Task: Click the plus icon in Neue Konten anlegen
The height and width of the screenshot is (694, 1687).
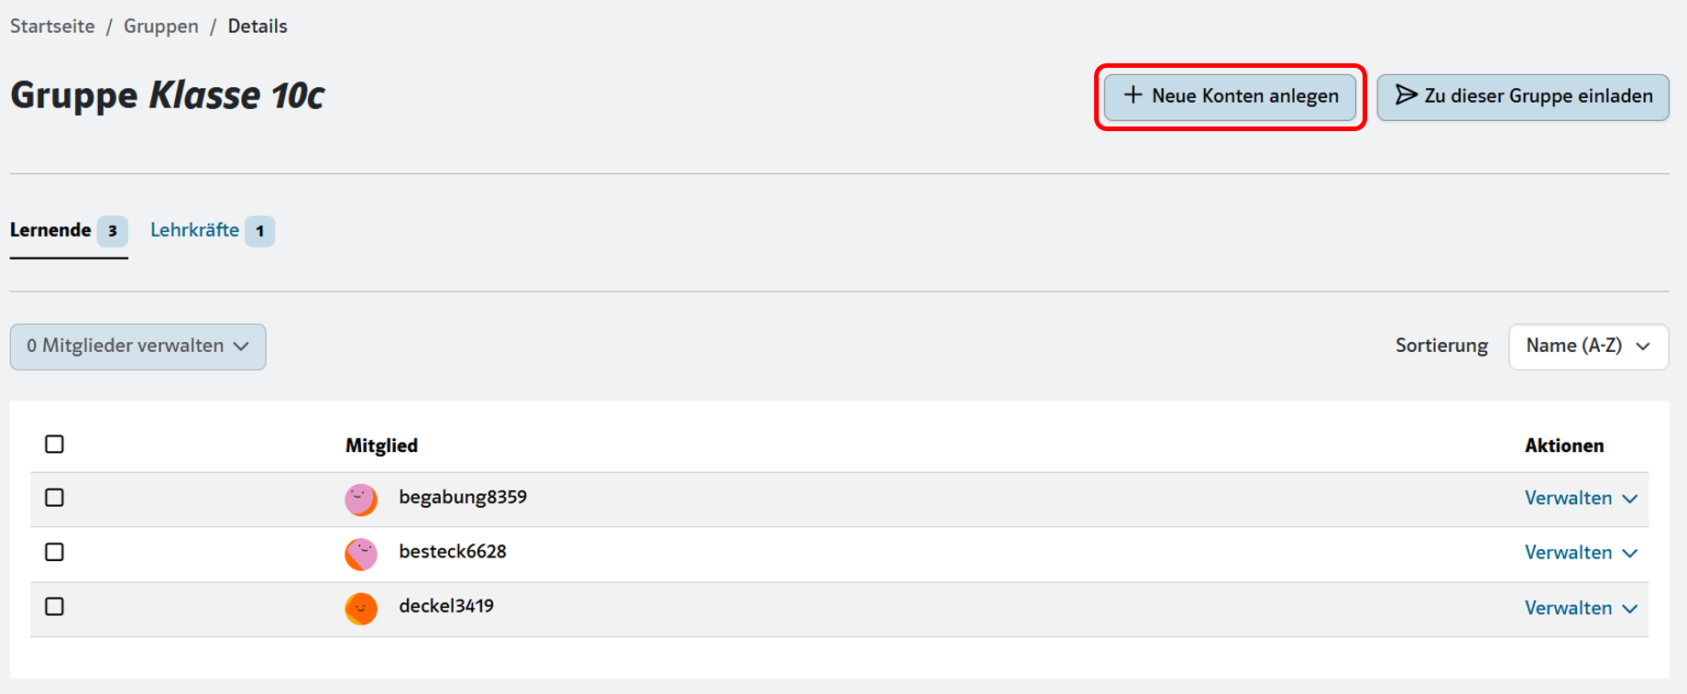Action: pyautogui.click(x=1134, y=95)
